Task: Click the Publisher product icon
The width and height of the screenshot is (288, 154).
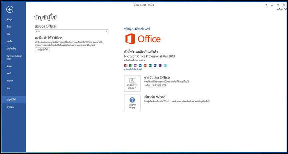Action: (150, 66)
